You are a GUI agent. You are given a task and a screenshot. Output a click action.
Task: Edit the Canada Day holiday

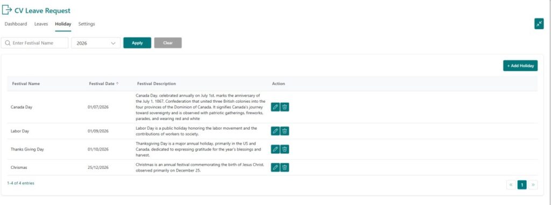tap(275, 107)
